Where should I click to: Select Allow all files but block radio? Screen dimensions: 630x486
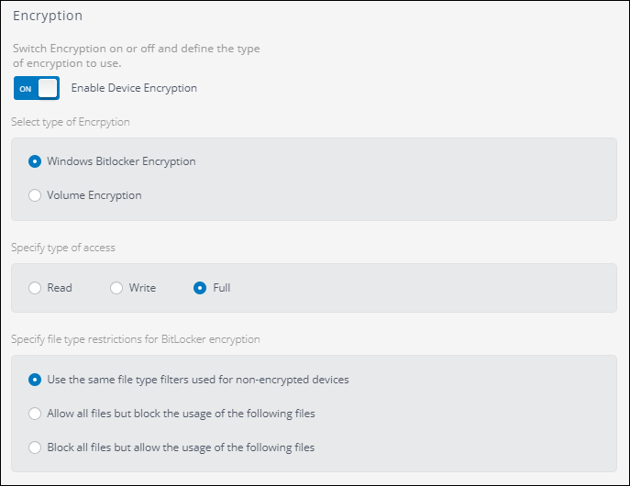pyautogui.click(x=35, y=414)
